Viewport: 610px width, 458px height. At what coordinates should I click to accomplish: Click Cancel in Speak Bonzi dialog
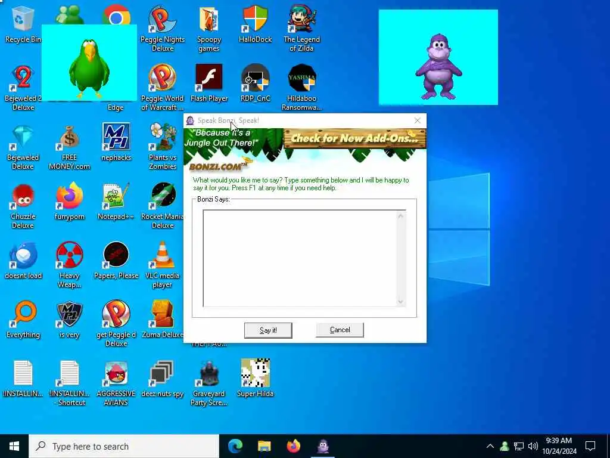[340, 330]
